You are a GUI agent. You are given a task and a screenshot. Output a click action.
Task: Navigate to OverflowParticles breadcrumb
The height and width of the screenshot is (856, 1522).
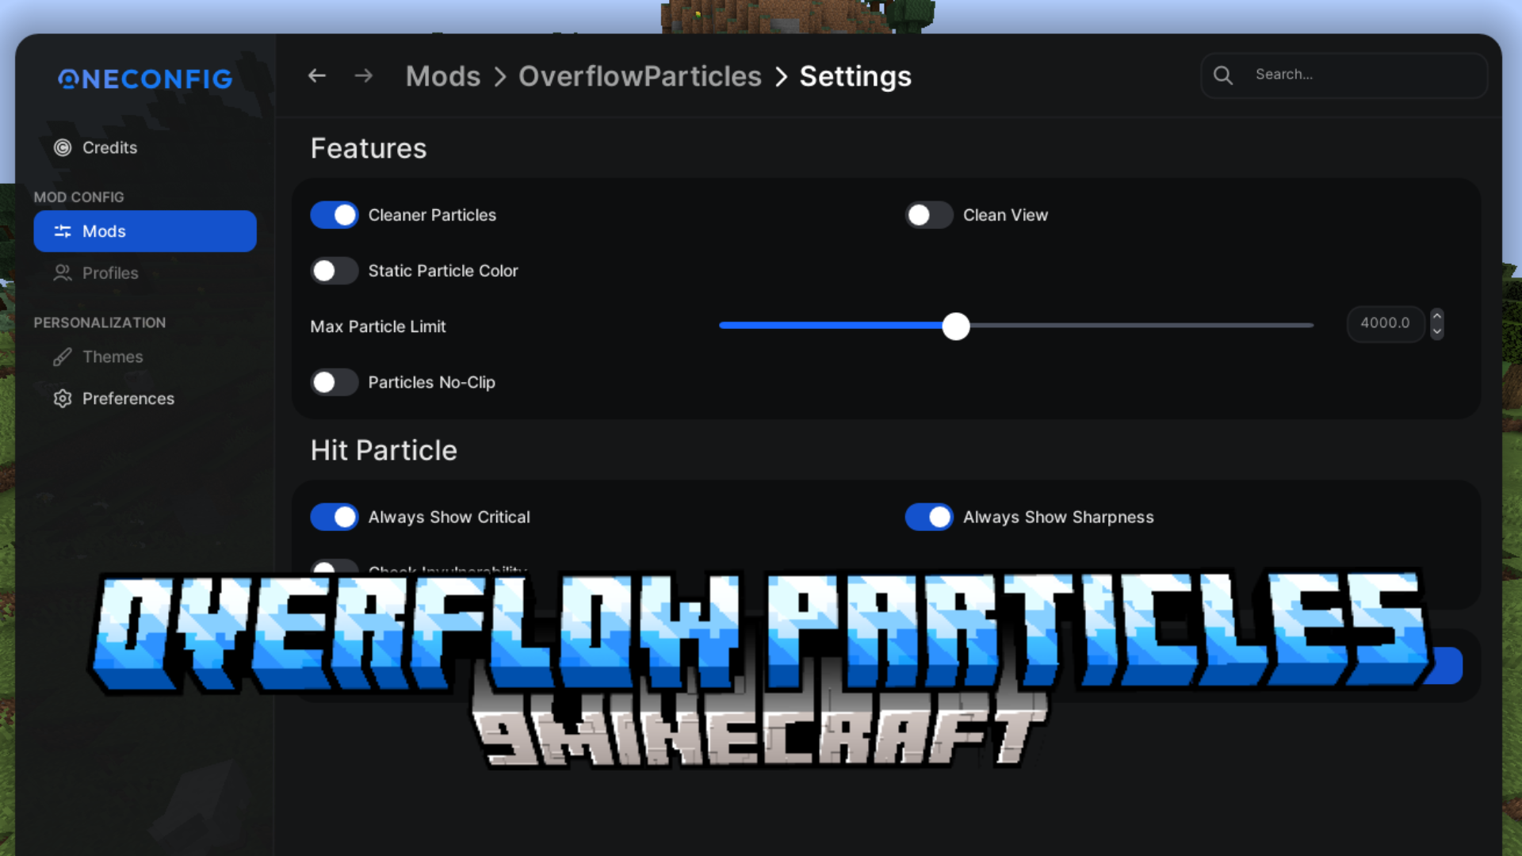640,76
